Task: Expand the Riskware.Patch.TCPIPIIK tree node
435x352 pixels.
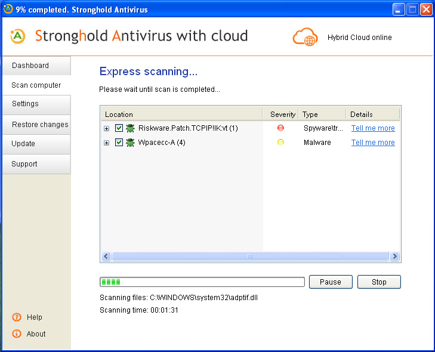Action: tap(107, 128)
